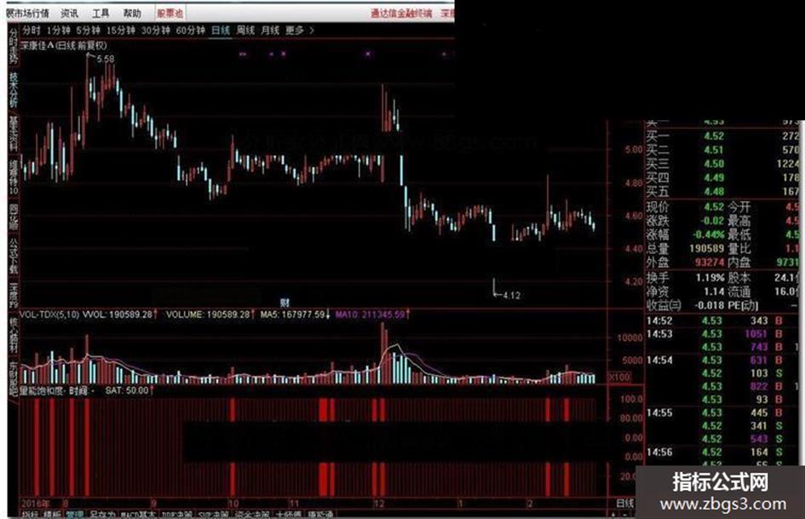Click 量能饱和度 indicator name
Screen dimensions: 805x519
41,390
